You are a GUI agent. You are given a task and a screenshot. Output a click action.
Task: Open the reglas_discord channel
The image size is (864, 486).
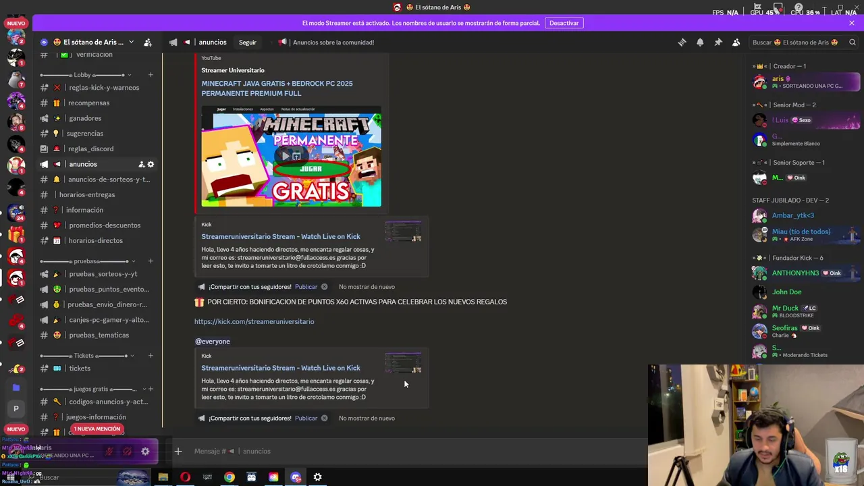[x=97, y=148]
